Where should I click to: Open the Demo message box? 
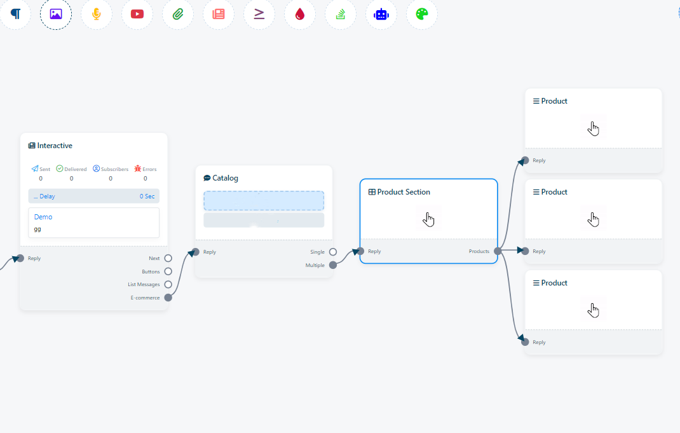click(x=93, y=223)
